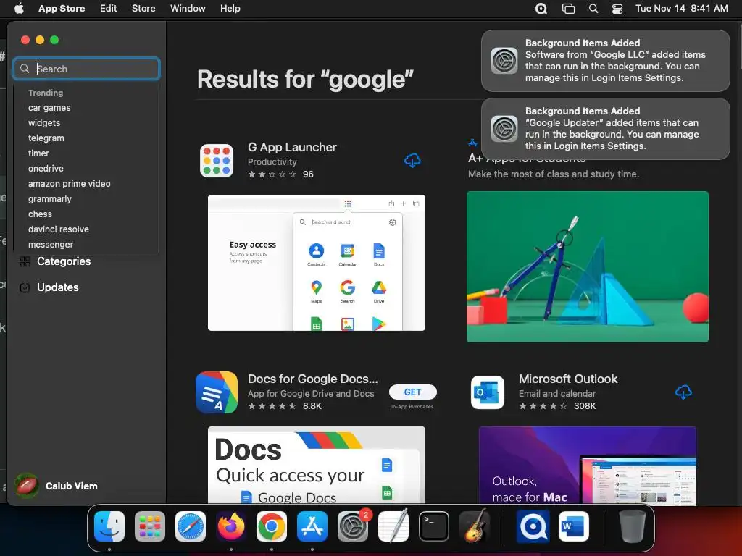Download Microsoft Outlook via cloud icon
This screenshot has height=556, width=742.
[x=683, y=392]
